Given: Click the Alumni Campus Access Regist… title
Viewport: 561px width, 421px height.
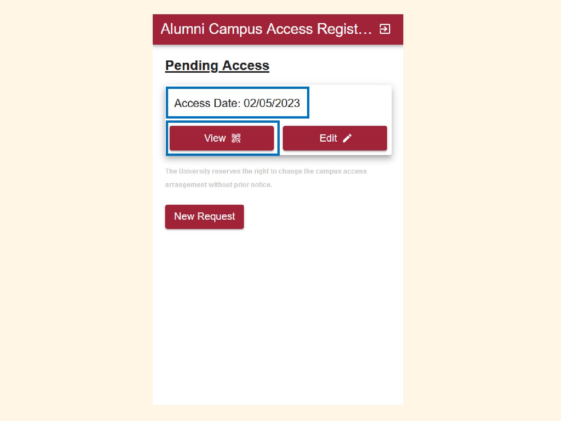Looking at the screenshot, I should point(266,29).
